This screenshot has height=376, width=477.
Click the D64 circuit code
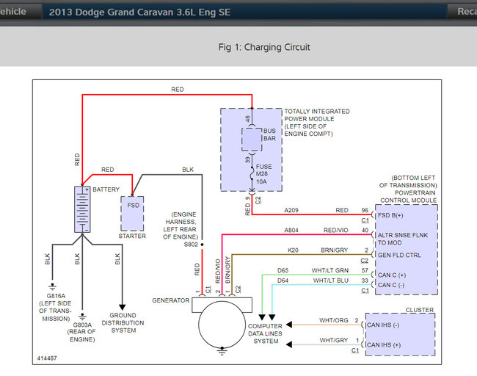(x=283, y=281)
